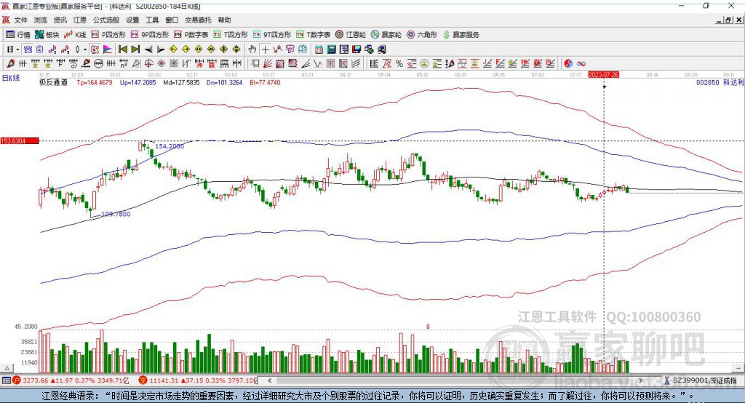Viewport: 745px width, 403px height.
Task: Open the 9P四方形 tool
Action: pyautogui.click(x=150, y=35)
